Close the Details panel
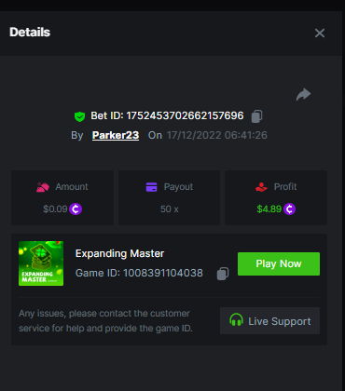345x391 pixels. 320,33
